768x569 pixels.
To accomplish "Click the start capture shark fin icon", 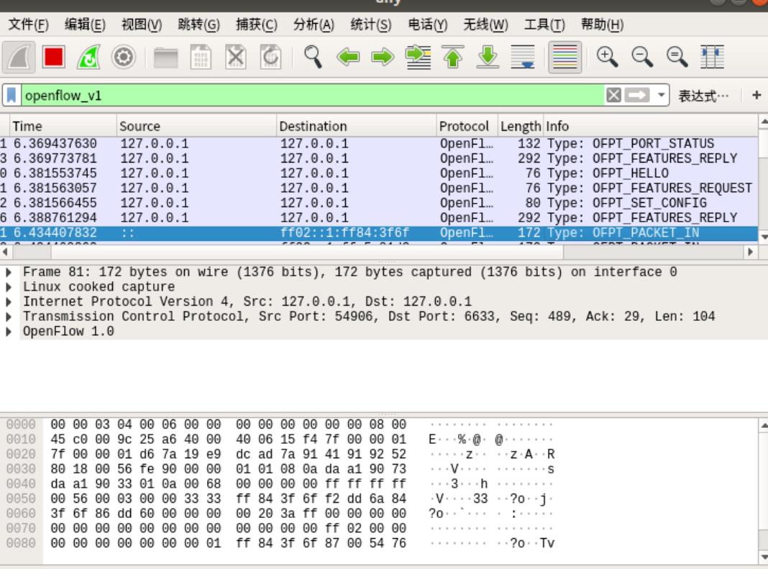I will 19,58.
